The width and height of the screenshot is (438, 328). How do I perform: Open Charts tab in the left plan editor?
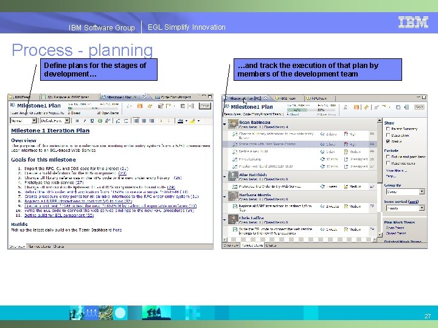tap(58, 247)
